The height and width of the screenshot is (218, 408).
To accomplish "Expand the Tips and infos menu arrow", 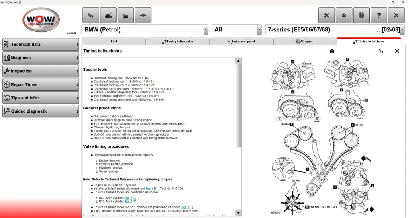I will coord(77,98).
